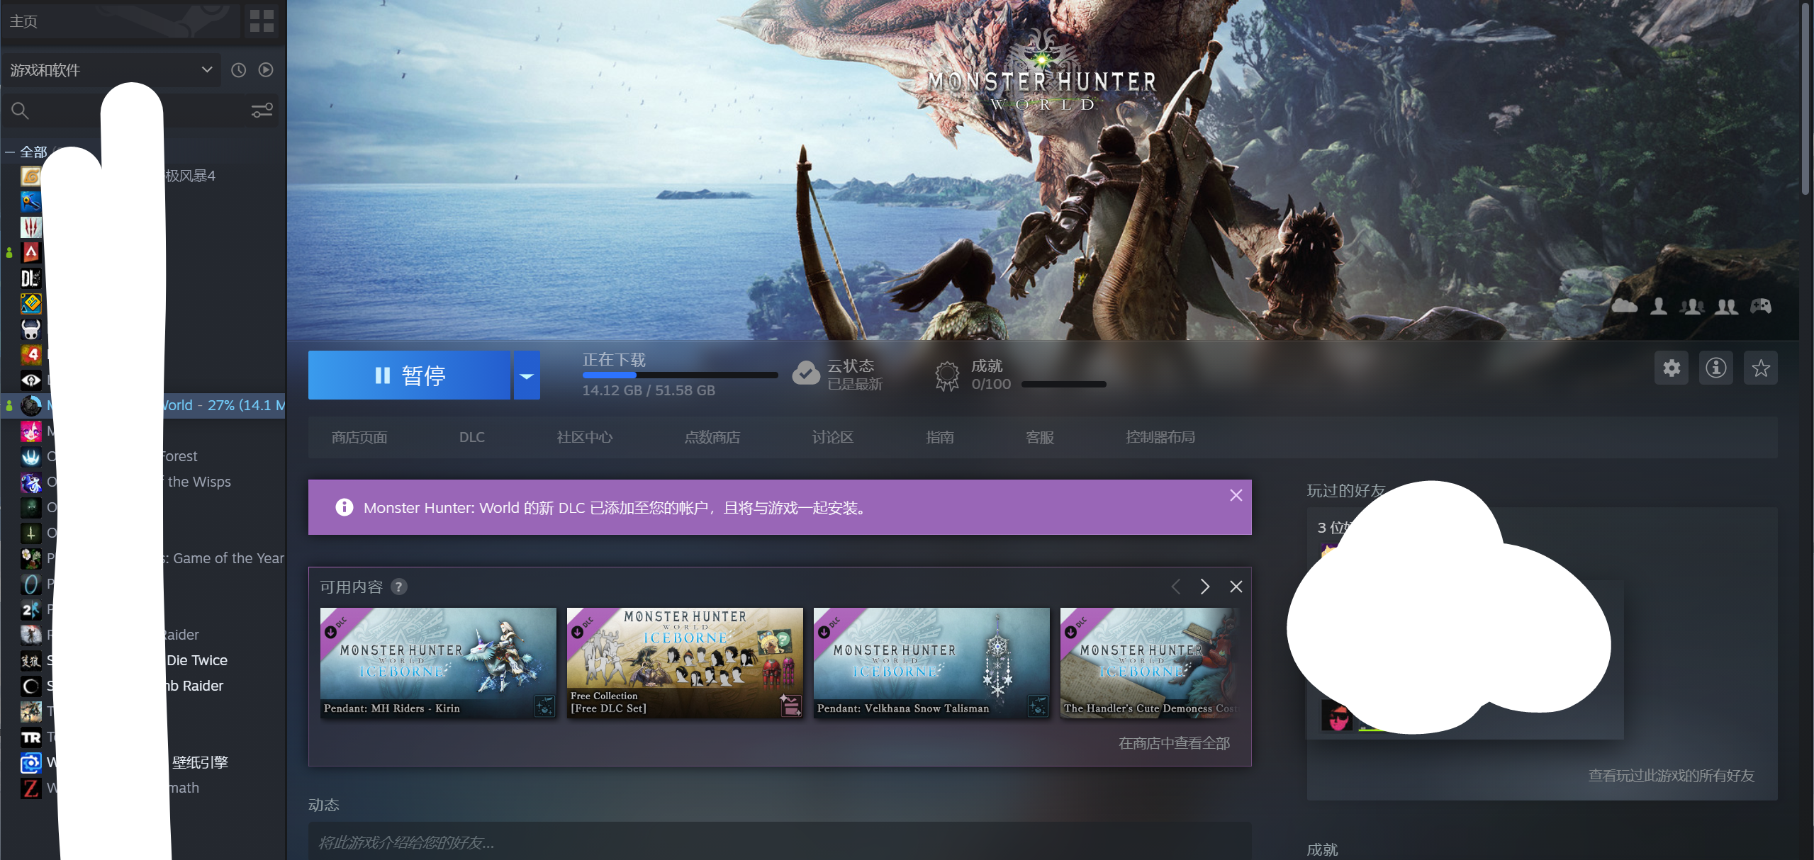Close the 可用内容 panel
The width and height of the screenshot is (1814, 860).
tap(1236, 587)
